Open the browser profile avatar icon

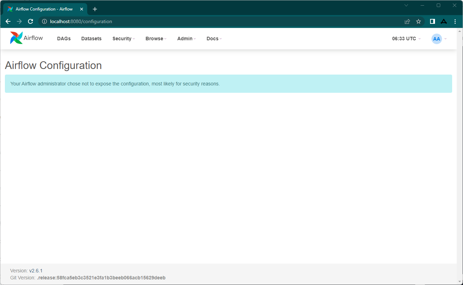444,21
